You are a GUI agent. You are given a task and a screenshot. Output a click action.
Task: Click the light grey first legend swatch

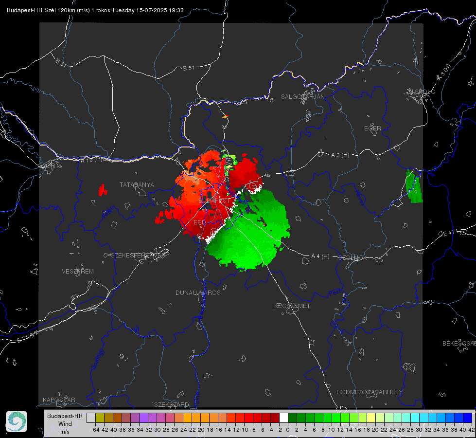point(91,418)
